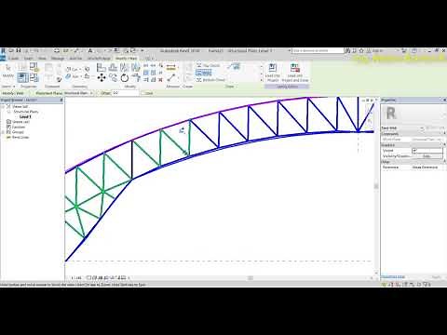
Task: Click the horizontal scrollbar of drawing view
Action: click(250, 278)
